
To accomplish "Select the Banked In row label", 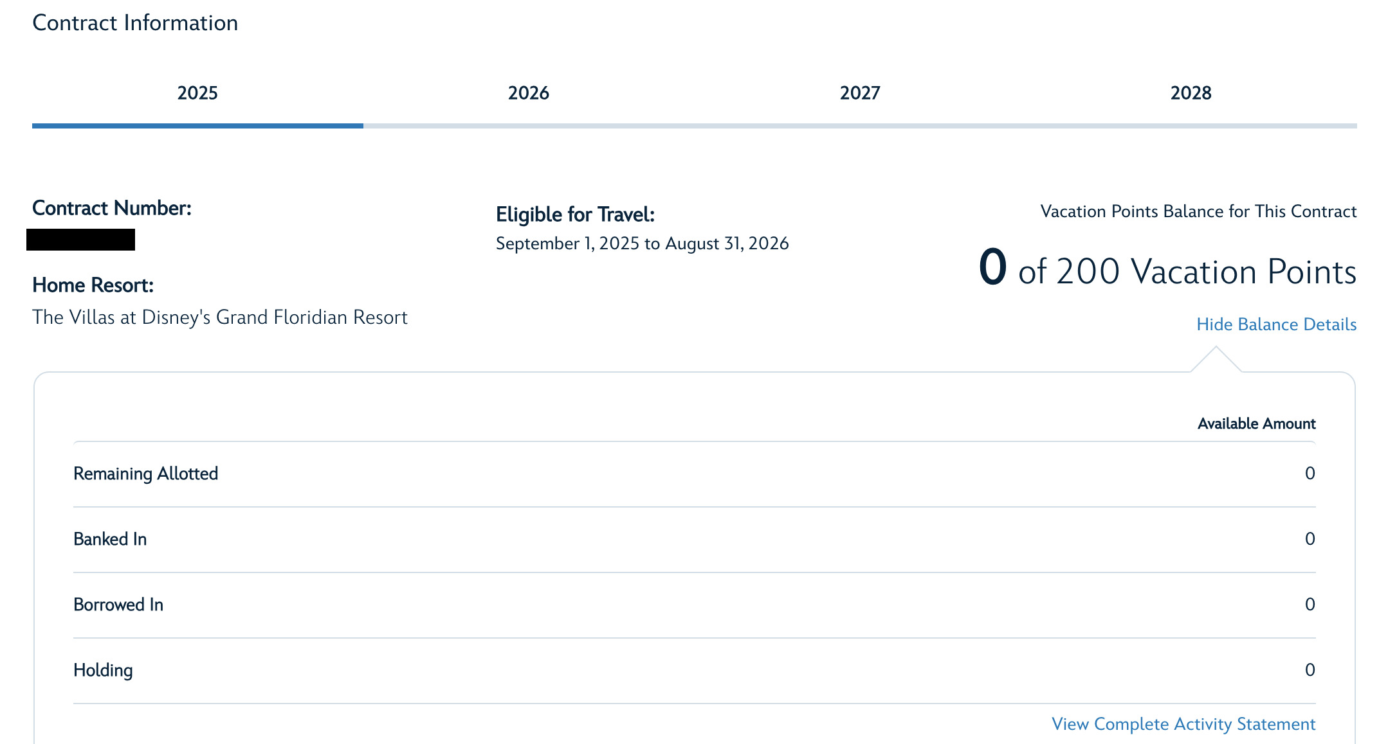I will click(x=110, y=539).
